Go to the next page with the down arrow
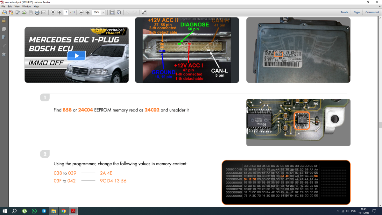This screenshot has height=215, width=382. [x=60, y=12]
